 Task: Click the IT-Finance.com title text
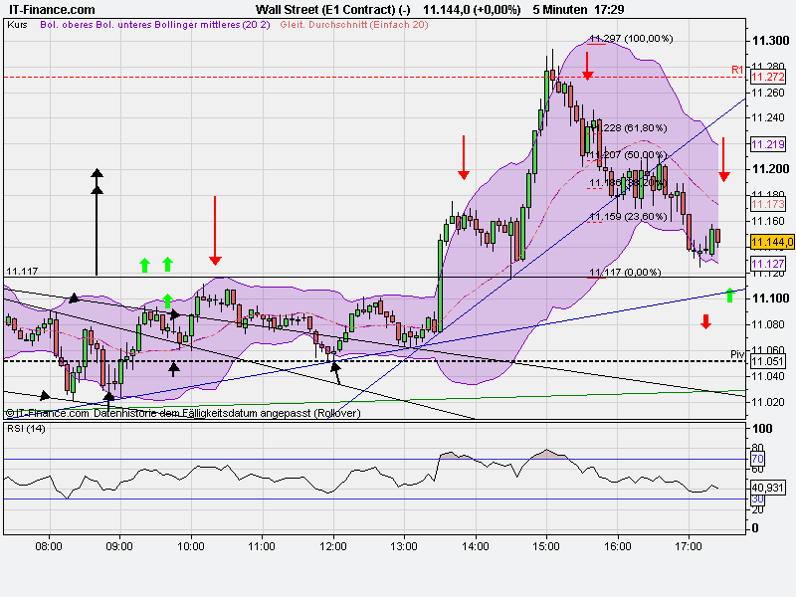click(53, 9)
